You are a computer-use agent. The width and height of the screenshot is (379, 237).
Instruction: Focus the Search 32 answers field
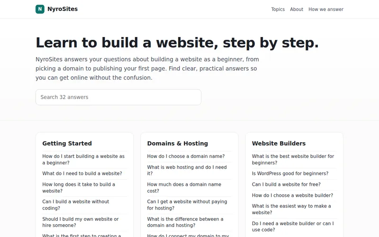tap(118, 97)
